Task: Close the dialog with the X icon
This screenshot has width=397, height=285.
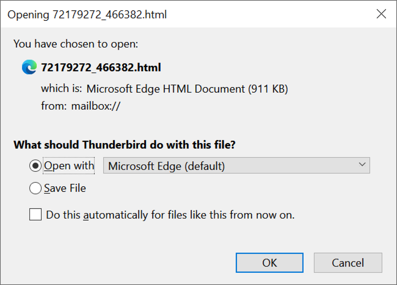Action: tap(381, 14)
